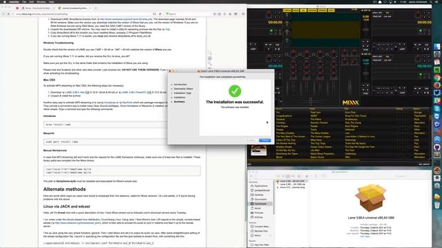Image resolution: width=442 pixels, height=248 pixels.
Task: Click the Lame package preview icon in Finder
Action: tap(371, 198)
